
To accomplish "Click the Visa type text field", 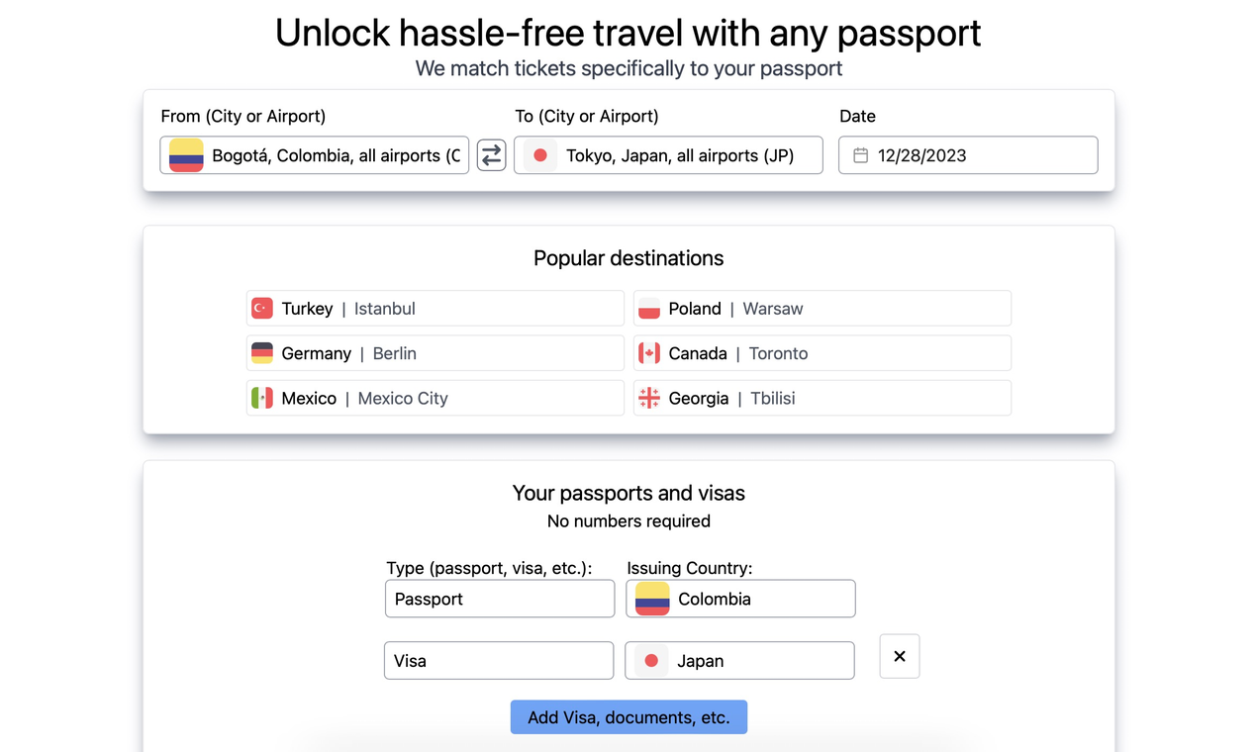I will [498, 660].
